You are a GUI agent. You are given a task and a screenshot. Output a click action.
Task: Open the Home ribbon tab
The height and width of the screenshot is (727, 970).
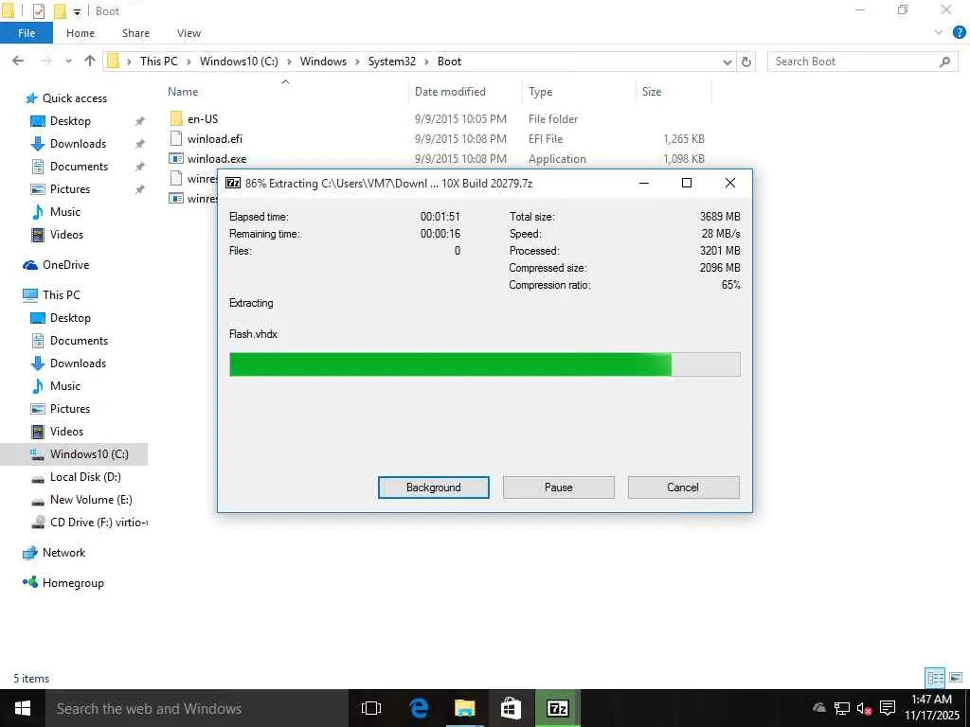point(81,33)
